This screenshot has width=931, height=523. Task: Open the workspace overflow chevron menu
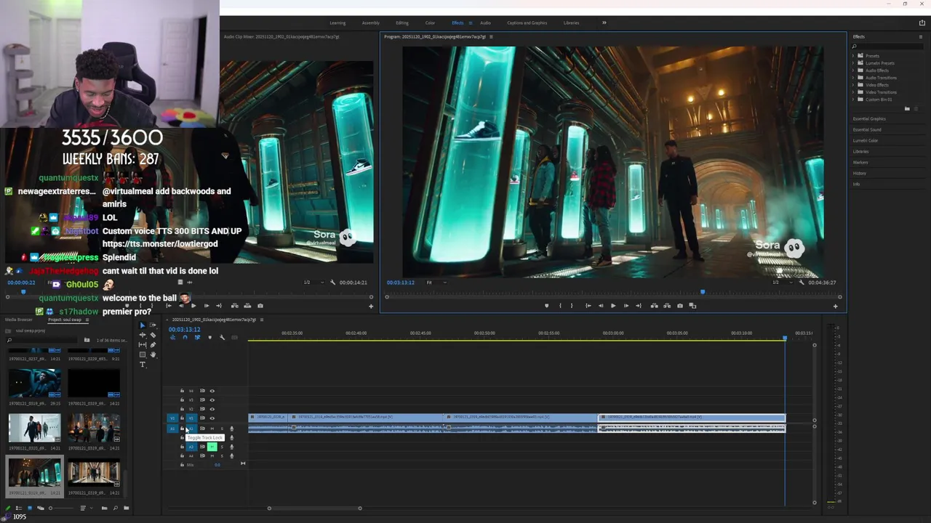604,23
